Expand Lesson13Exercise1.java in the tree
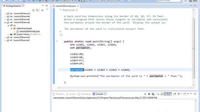 point(14,31)
